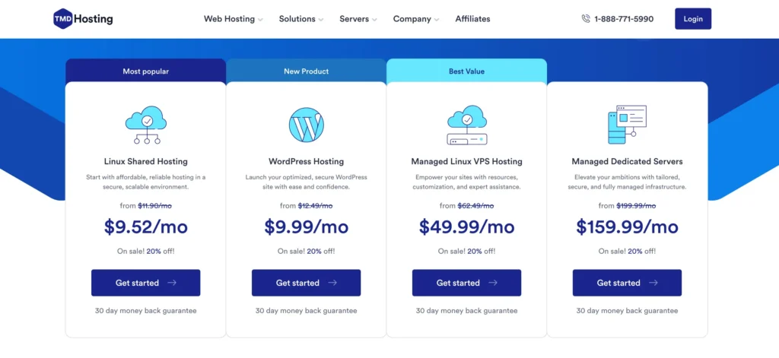Click arrow icon in Dedicated Servers Get started
The image size is (779, 358).
[653, 283]
